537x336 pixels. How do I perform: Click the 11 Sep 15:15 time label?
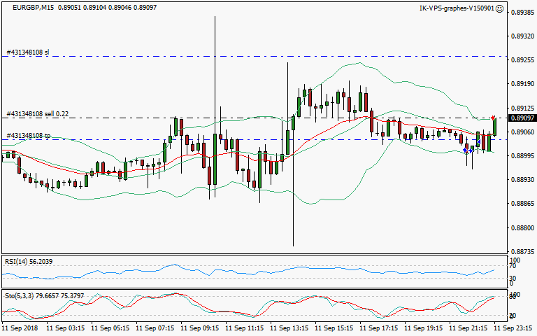click(x=334, y=328)
